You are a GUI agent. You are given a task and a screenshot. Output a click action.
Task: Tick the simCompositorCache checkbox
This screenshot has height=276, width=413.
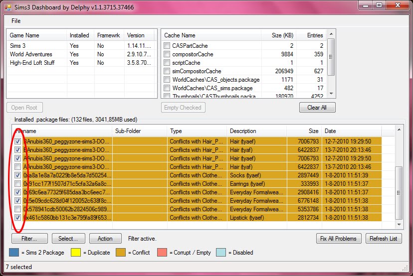tap(167, 71)
